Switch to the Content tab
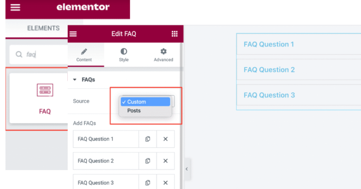The height and width of the screenshot is (189, 361). 84,55
